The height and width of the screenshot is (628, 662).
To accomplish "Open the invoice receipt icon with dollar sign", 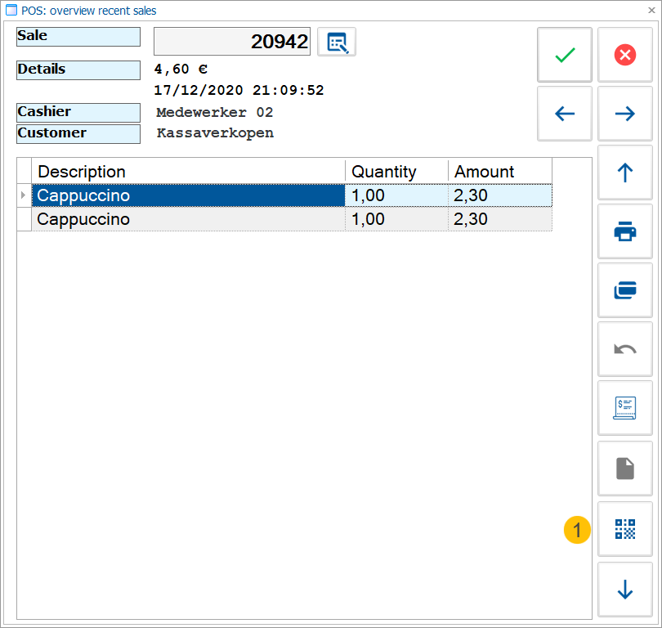I will point(624,408).
